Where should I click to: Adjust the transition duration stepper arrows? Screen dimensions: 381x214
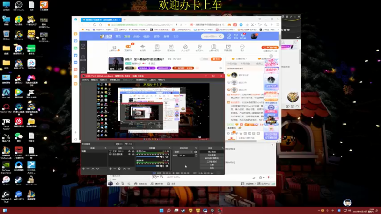(x=196, y=156)
